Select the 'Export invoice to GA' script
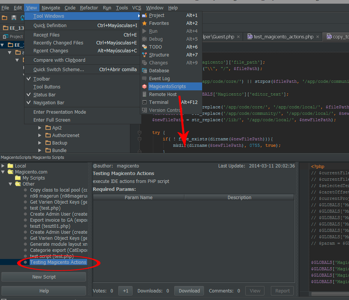The image size is (349, 300). [59, 220]
